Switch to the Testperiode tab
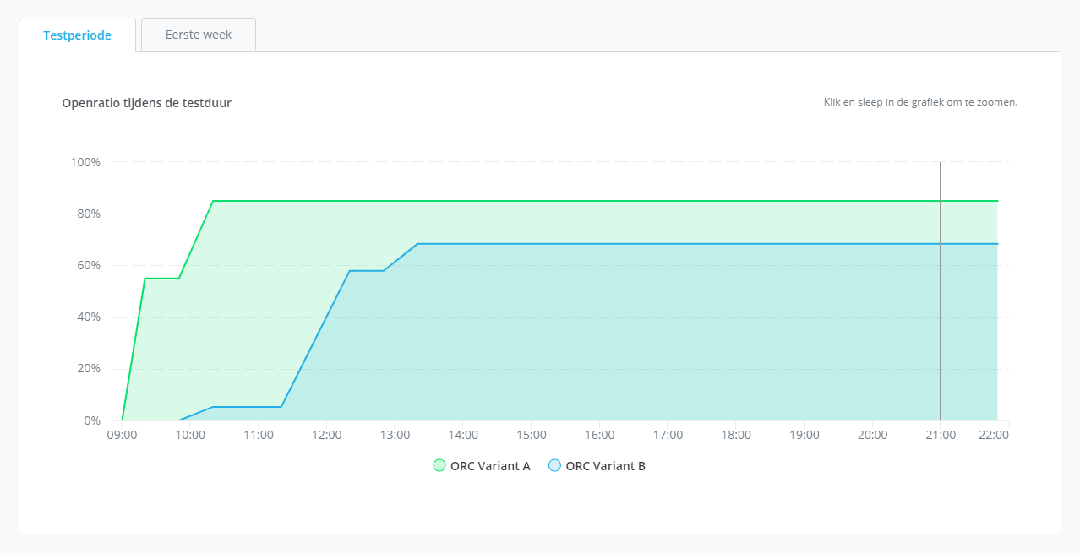1080x553 pixels. (77, 35)
